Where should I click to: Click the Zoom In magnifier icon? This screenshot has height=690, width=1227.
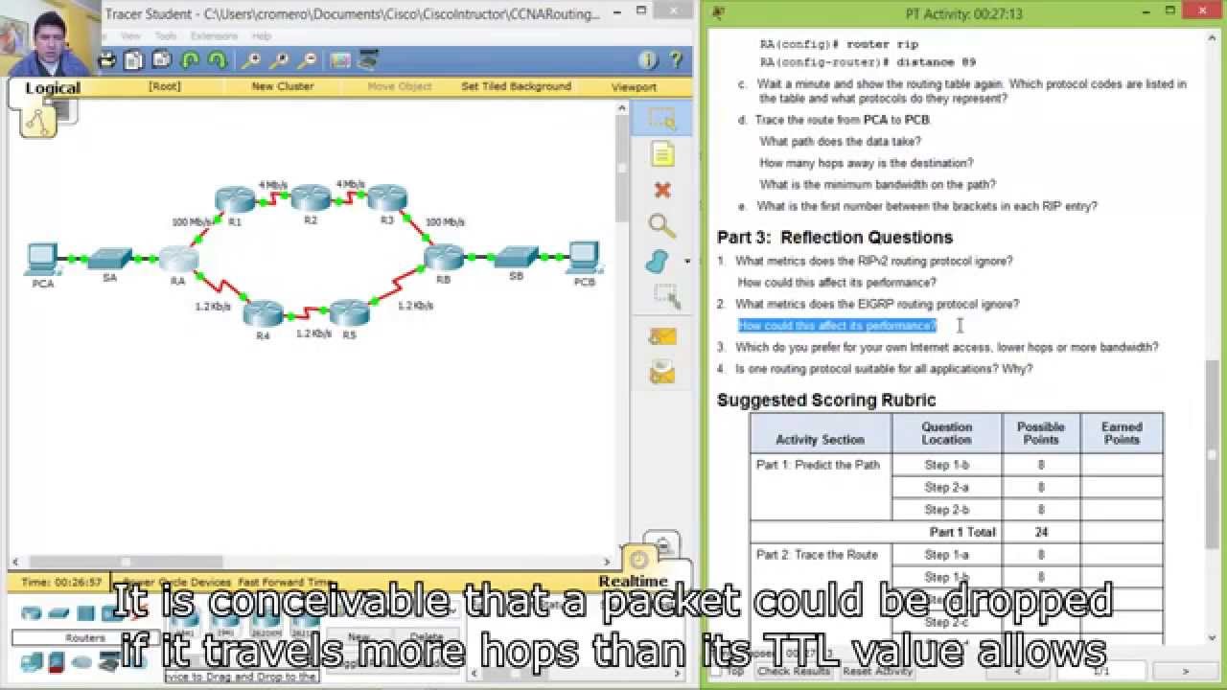click(x=251, y=60)
